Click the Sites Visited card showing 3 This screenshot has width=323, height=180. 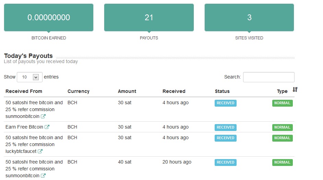(249, 18)
